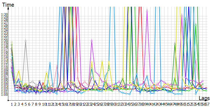Select the pink data point peak at lap 14
Screen dimensions: 214x107
pos(57,66)
